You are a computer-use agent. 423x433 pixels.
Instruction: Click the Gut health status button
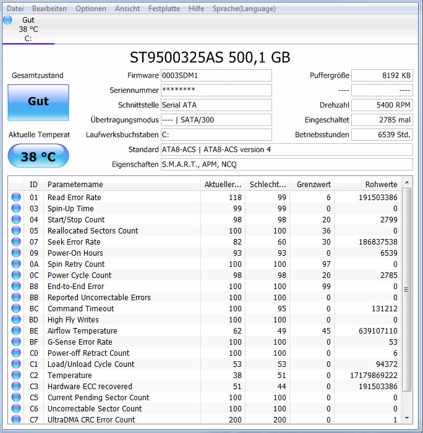(x=38, y=102)
